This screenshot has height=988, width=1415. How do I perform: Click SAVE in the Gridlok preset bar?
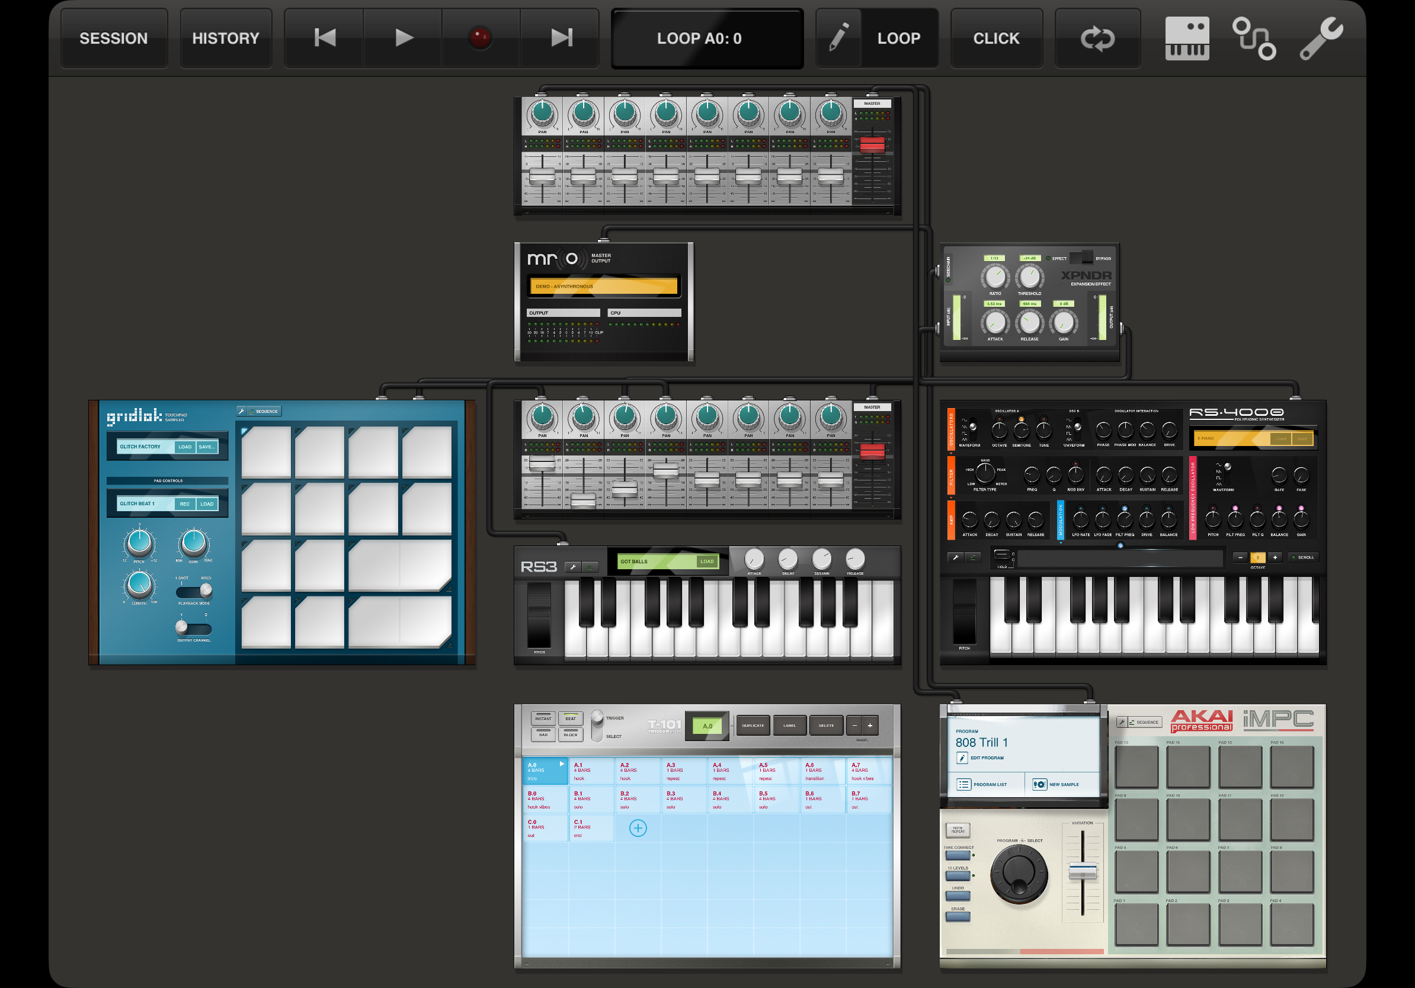click(206, 447)
